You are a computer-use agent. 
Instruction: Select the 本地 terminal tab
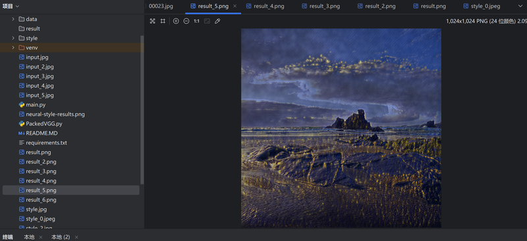(x=29, y=237)
